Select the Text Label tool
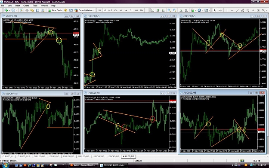The height and width of the screenshot is (168, 269). [x=258, y=10]
